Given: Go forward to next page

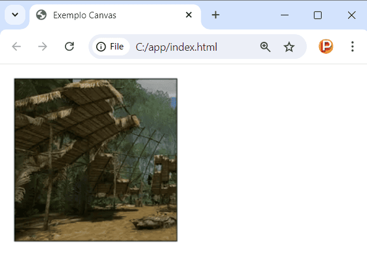Looking at the screenshot, I should (42, 47).
